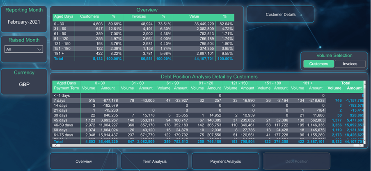This screenshot has height=171, width=371.
Task: Click the dimmed Debt Position button
Action: [x=296, y=161]
